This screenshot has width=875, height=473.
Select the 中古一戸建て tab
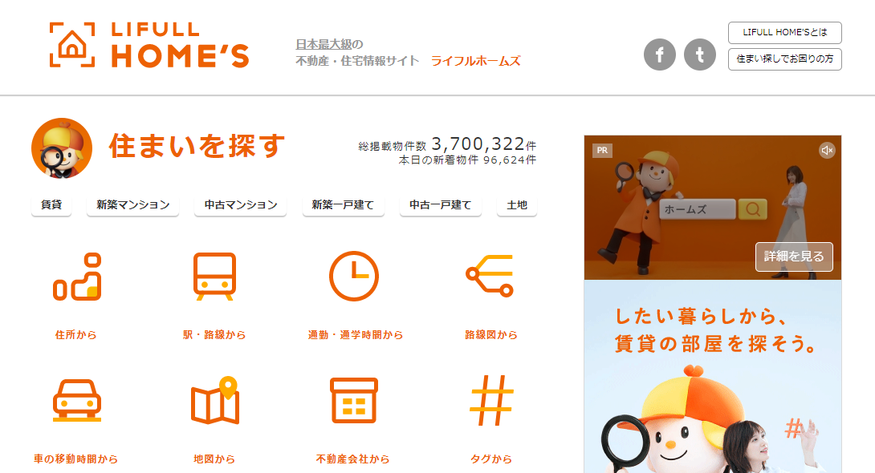(x=440, y=205)
